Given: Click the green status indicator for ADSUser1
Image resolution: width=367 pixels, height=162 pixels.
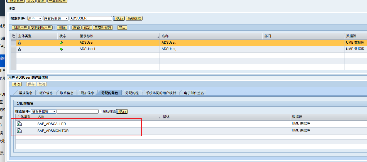Looking at the screenshot, I should tap(61, 49).
